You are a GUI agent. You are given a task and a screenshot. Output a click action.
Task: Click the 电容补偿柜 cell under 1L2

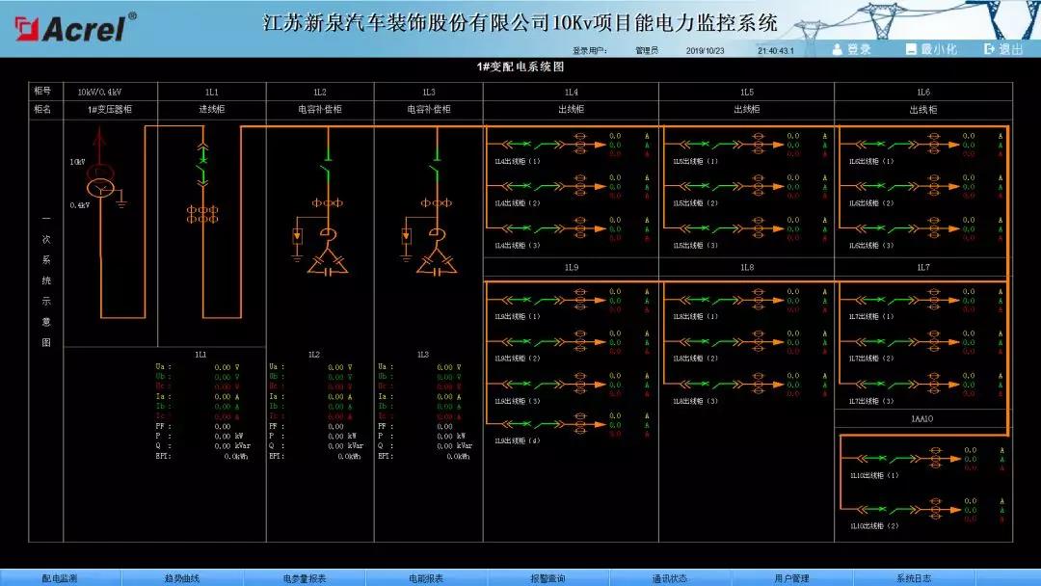coord(320,110)
